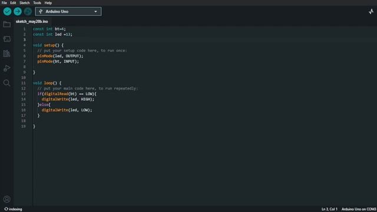
Task: Open the Debug sidebar panel
Action: click(x=6, y=68)
